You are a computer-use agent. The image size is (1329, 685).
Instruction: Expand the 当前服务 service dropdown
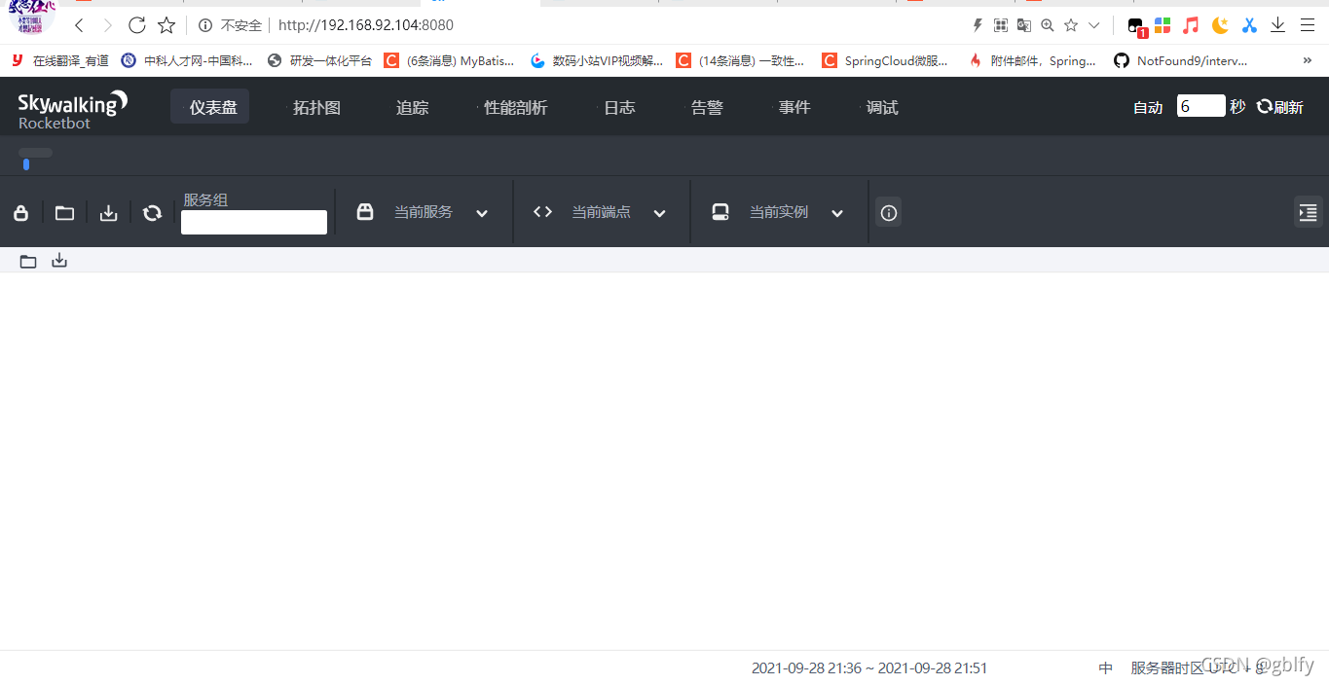482,213
